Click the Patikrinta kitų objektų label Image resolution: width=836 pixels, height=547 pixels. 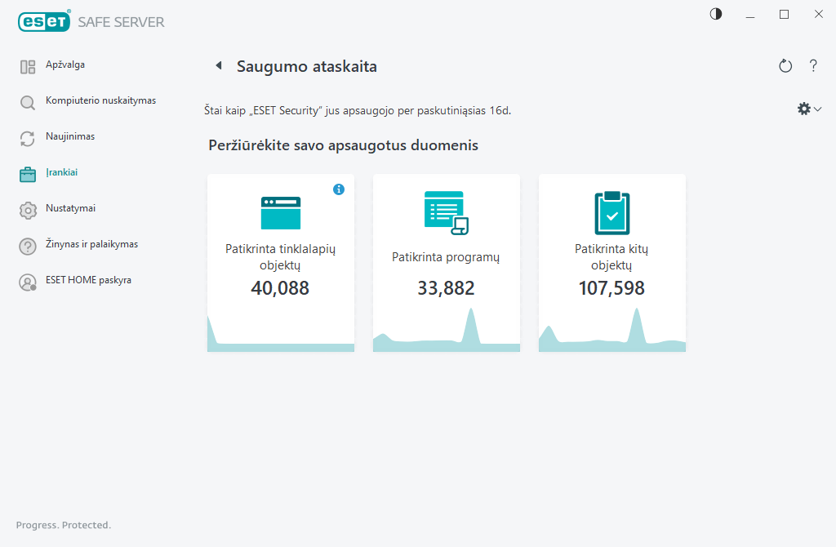(611, 257)
